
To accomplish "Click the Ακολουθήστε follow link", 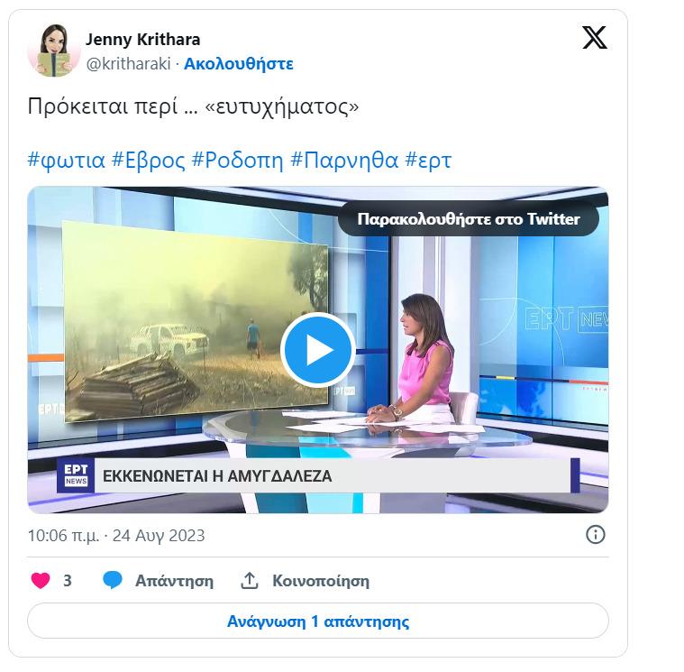I will [239, 64].
